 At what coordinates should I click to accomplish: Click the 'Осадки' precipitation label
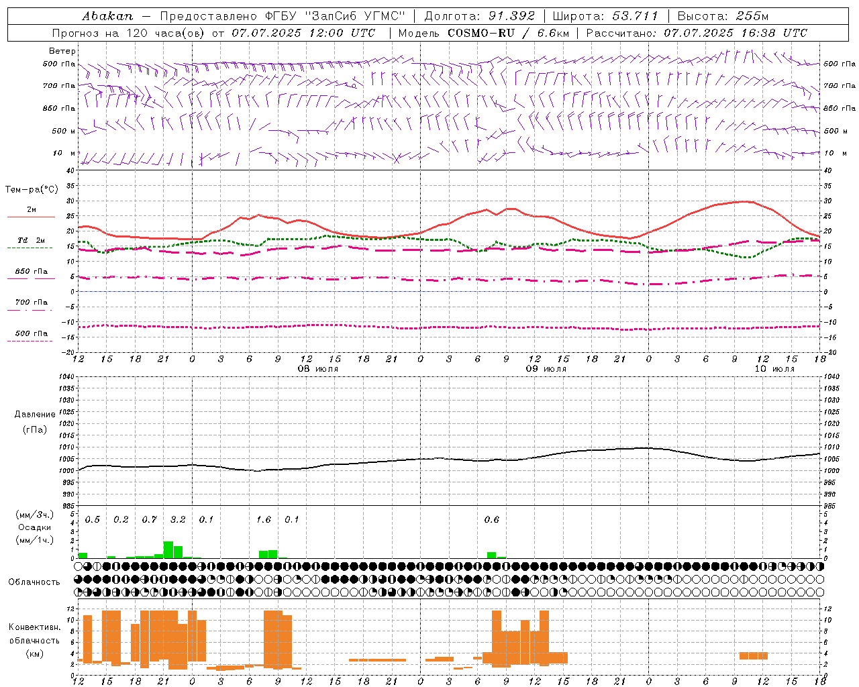(35, 527)
